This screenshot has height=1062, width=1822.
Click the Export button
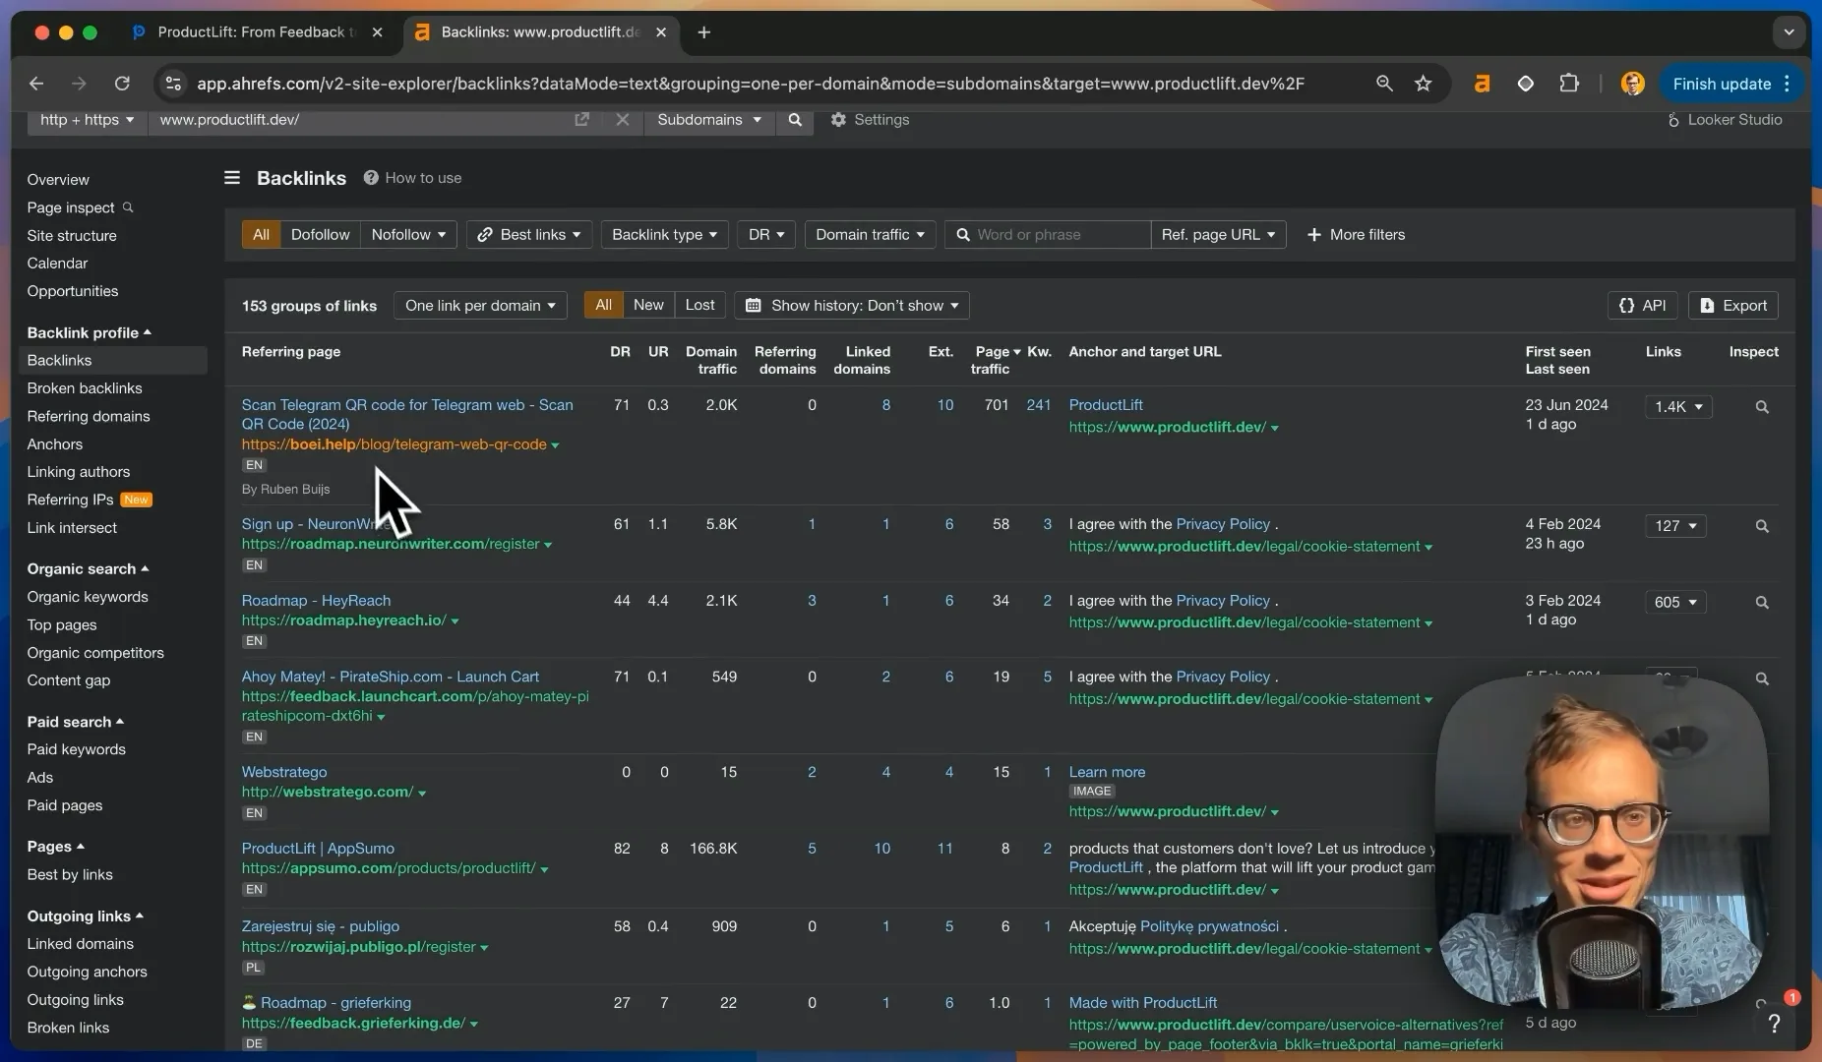[x=1733, y=305]
